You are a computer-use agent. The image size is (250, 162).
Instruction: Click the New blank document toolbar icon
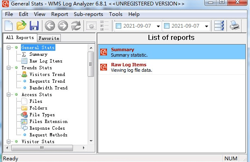9,26
